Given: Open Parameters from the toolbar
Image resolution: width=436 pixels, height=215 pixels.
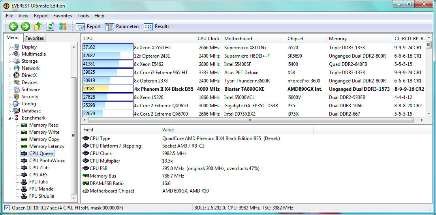Looking at the screenshot, I should 122,26.
